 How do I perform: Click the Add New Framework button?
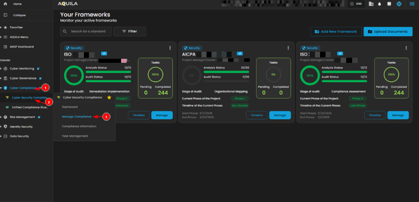click(x=335, y=32)
